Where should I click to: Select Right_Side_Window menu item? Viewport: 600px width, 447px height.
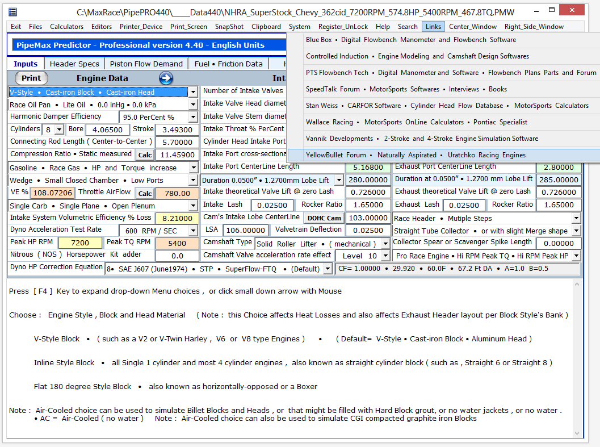[534, 27]
